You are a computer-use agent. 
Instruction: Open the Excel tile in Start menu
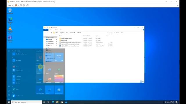coord(59,70)
